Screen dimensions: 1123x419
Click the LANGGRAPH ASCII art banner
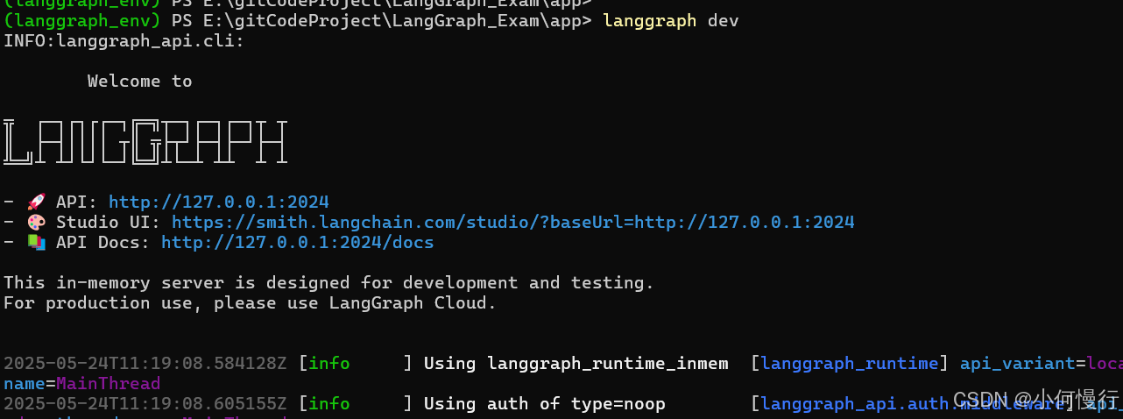pyautogui.click(x=145, y=142)
